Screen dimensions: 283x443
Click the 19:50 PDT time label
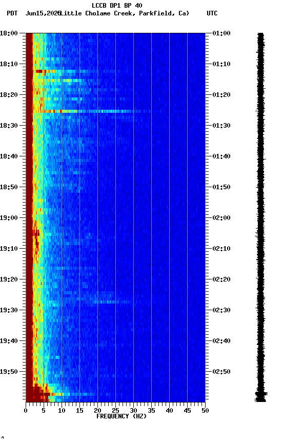click(9, 372)
